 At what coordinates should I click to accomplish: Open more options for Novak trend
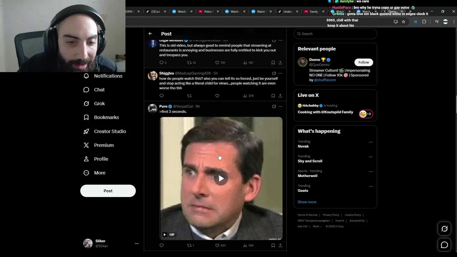pyautogui.click(x=371, y=142)
